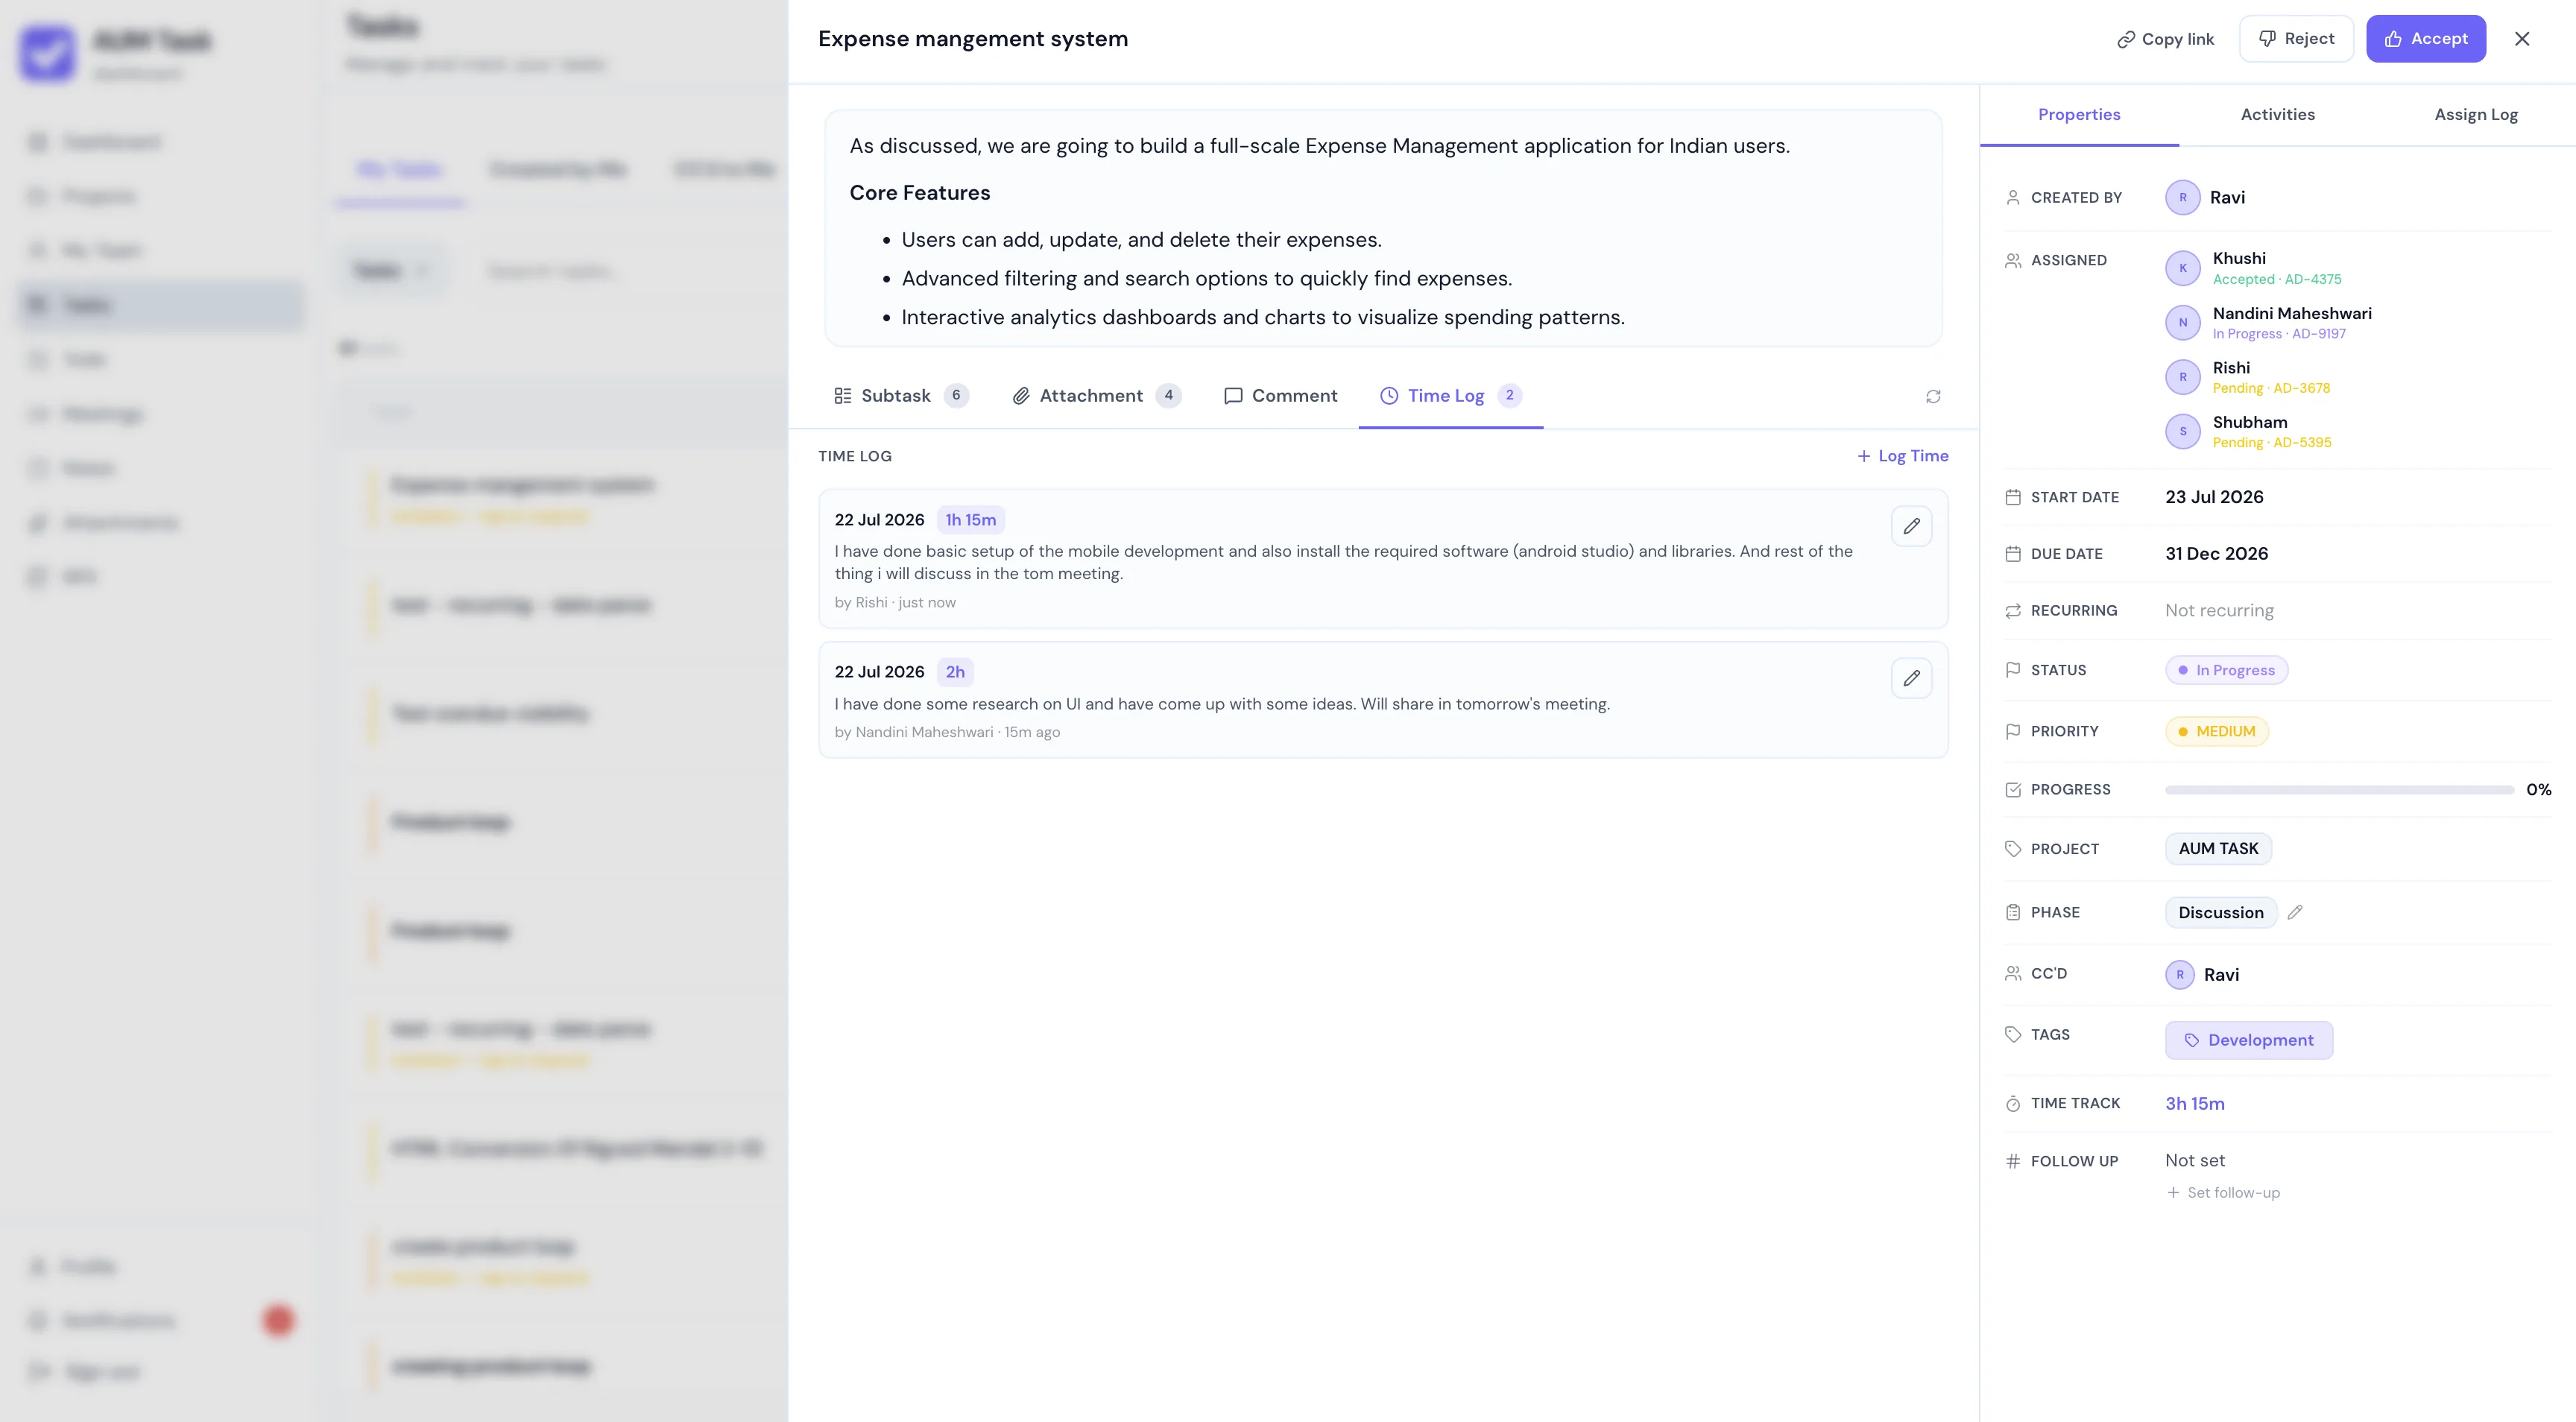This screenshot has width=2576, height=1422.
Task: Click Nandini Maheshwari's avatar icon
Action: (2182, 322)
